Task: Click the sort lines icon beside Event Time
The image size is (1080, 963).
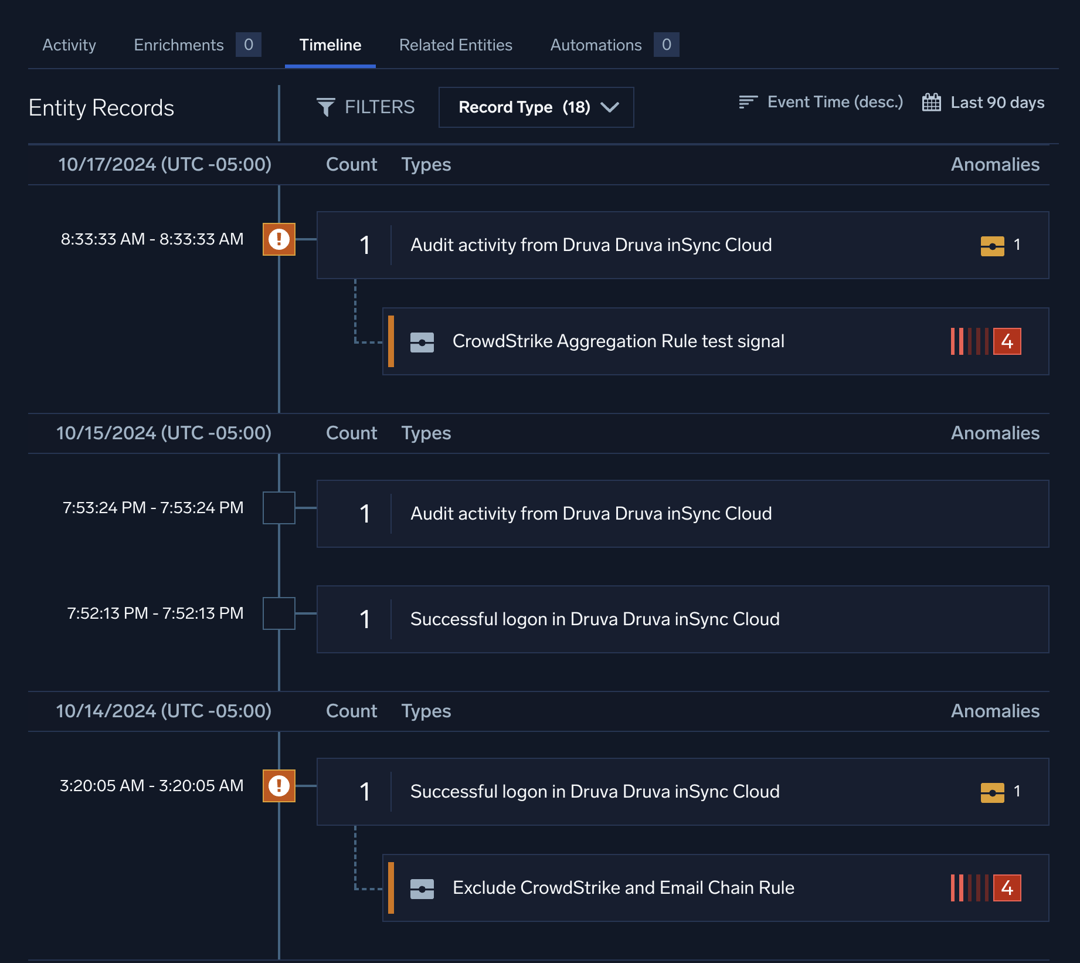Action: point(748,103)
